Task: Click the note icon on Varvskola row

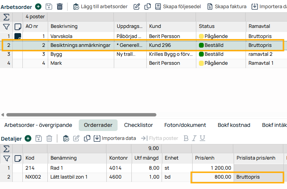Action: click(x=18, y=36)
